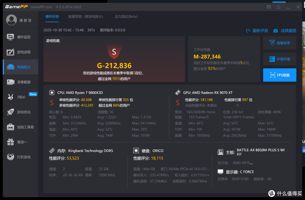Switch to the 硬件评测 tab
The image size is (305, 200).
click(52, 17)
